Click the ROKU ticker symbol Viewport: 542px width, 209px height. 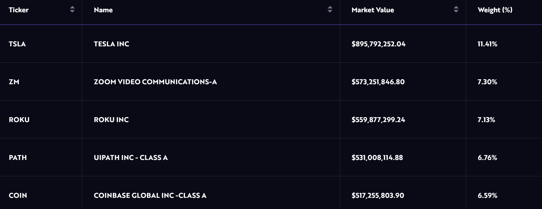pos(19,120)
